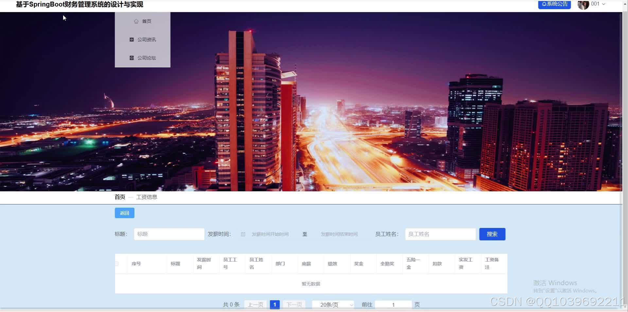Expand the page-size selector chevron
This screenshot has height=312, width=628.
(351, 304)
